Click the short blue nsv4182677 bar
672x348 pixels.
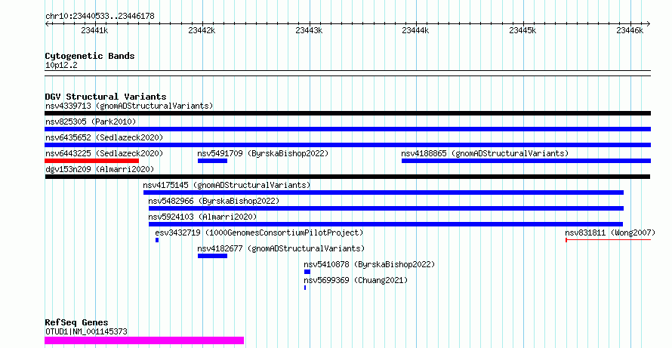point(212,256)
